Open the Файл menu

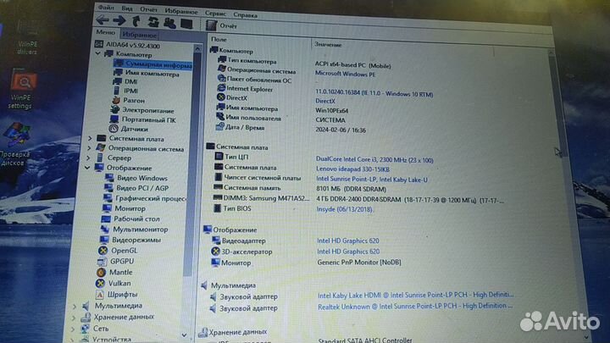pyautogui.click(x=106, y=8)
